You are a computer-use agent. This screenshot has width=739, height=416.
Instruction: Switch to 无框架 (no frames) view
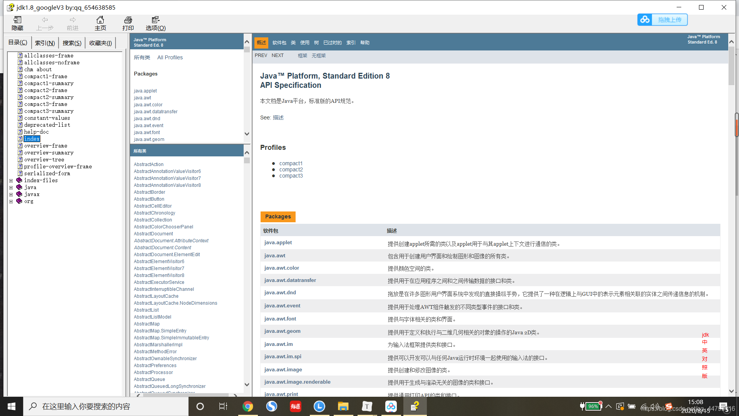tap(319, 55)
